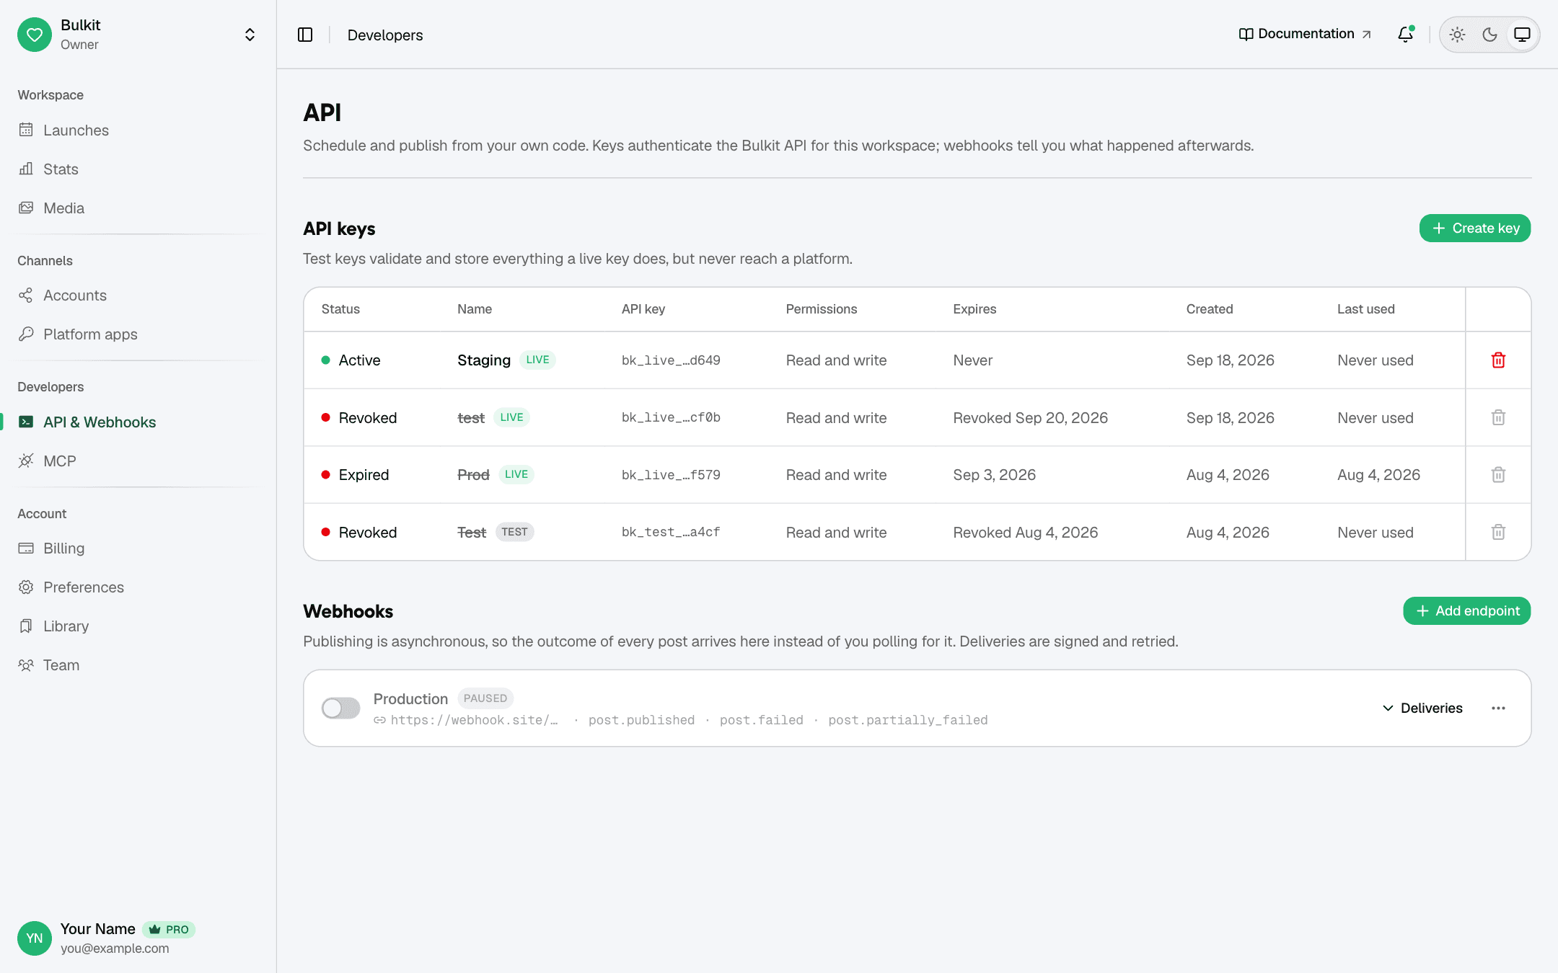Enable the Production webhook toggle
This screenshot has height=973, width=1558.
click(340, 708)
